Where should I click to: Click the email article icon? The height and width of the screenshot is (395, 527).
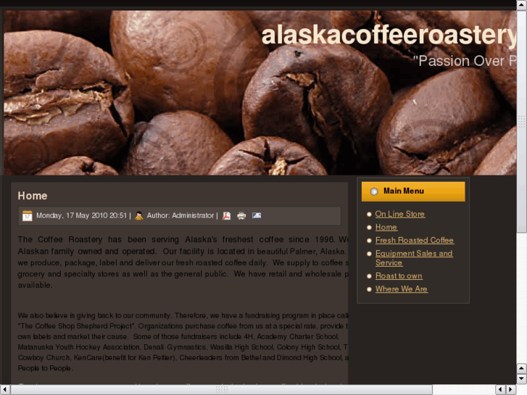(x=257, y=215)
